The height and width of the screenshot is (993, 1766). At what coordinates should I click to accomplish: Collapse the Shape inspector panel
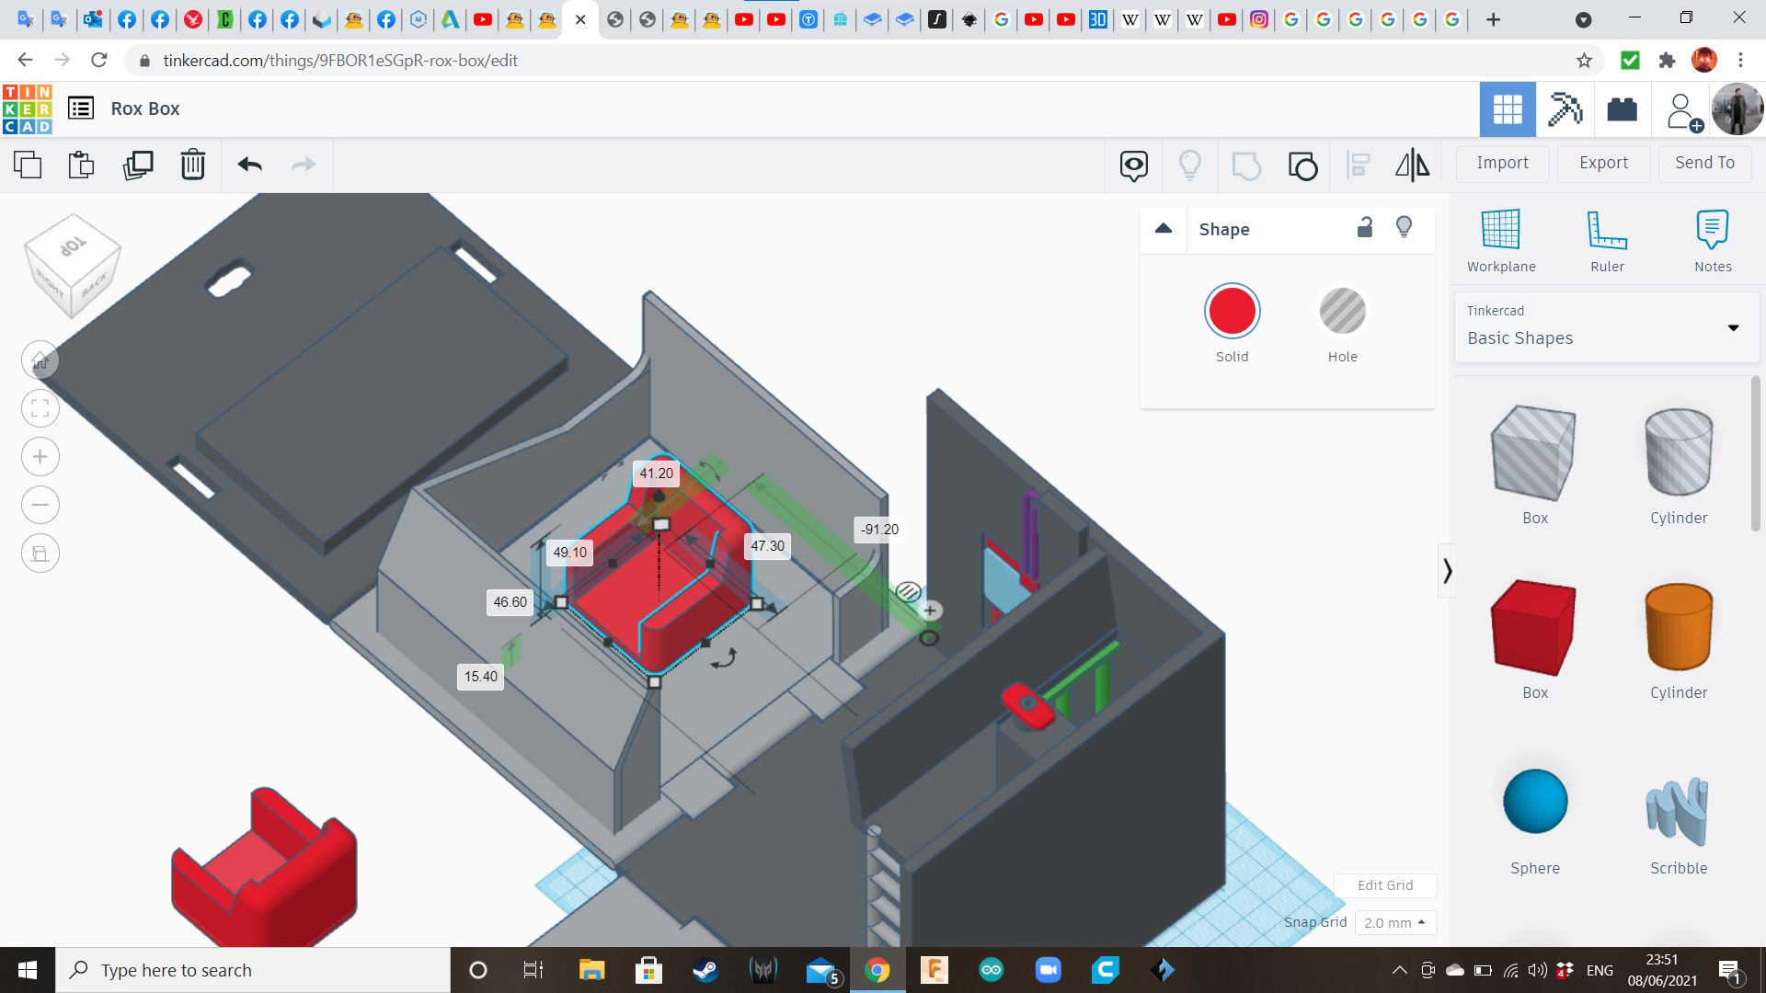[1164, 229]
